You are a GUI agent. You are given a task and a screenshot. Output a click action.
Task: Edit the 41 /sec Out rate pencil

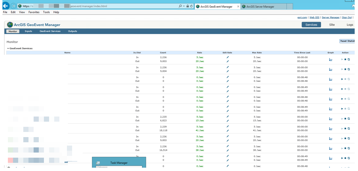point(227,130)
